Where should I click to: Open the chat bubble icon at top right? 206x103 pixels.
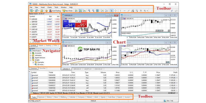tap(176, 11)
